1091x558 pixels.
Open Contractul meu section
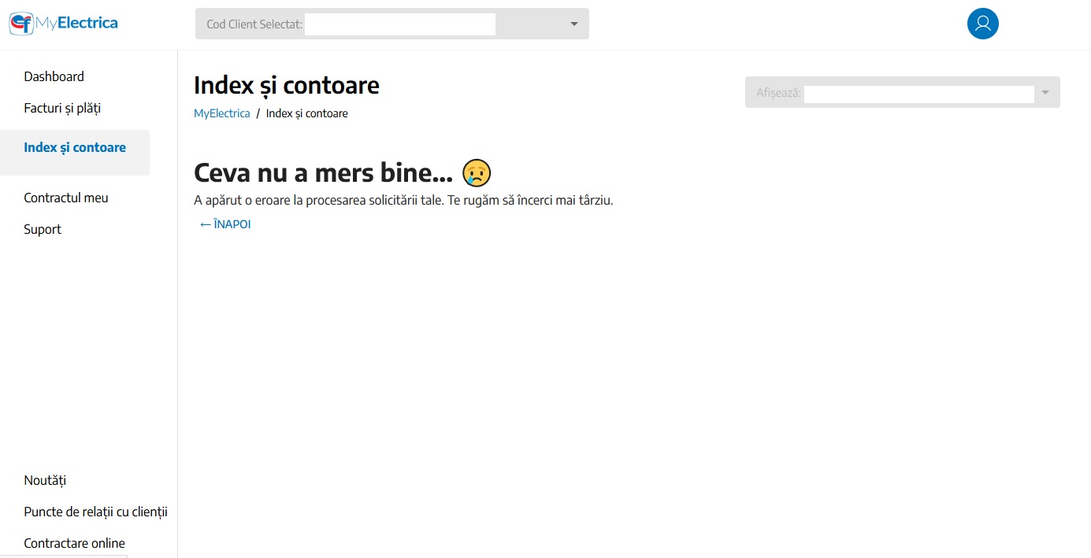66,198
